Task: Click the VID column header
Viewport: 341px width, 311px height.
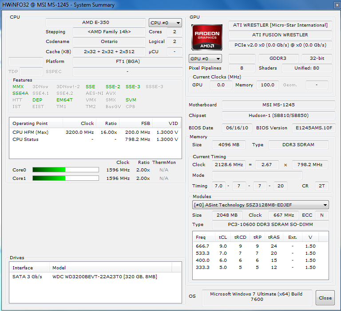Action: 167,123
